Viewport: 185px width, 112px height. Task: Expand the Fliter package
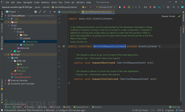tap(17, 35)
